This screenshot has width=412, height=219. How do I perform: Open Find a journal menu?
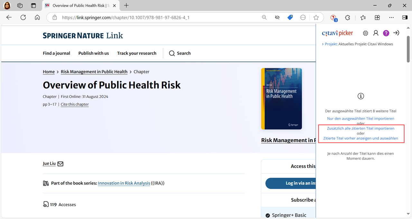tap(56, 53)
